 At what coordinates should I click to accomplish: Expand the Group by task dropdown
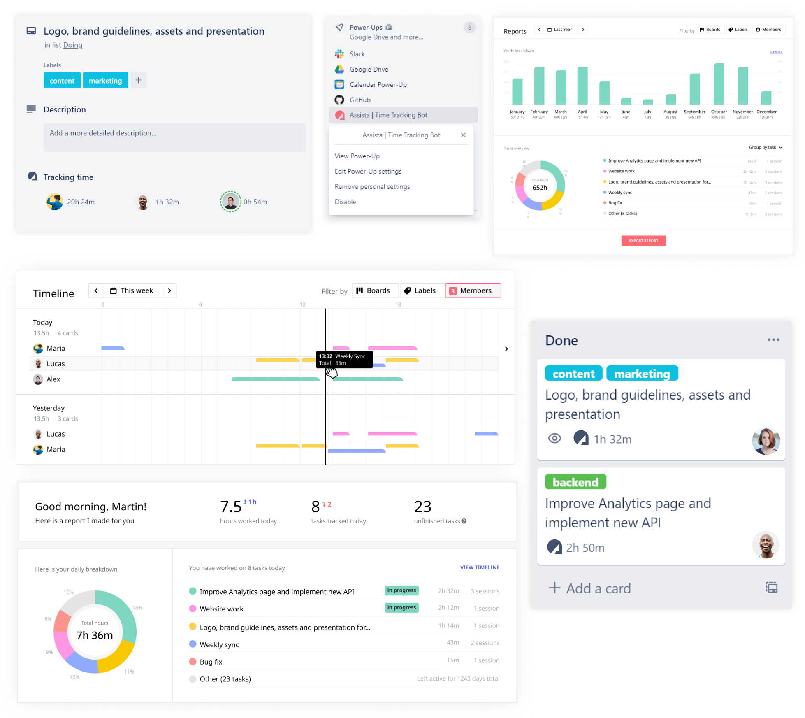pos(765,147)
